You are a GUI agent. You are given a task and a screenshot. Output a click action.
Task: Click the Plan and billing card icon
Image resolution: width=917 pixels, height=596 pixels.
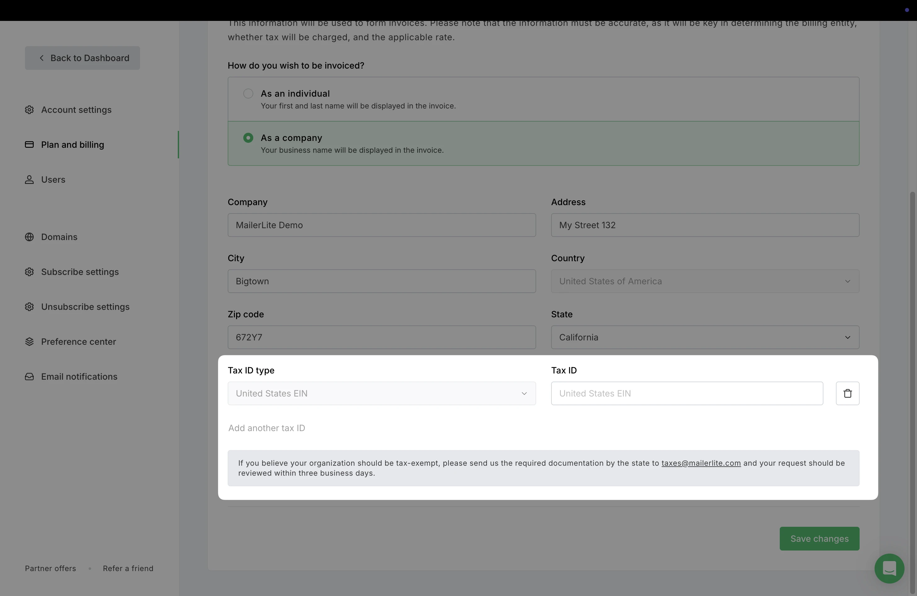[x=29, y=144]
